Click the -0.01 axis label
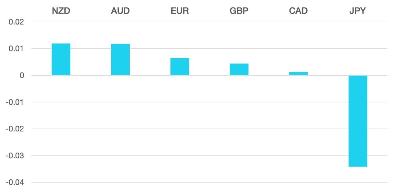 (x=15, y=102)
